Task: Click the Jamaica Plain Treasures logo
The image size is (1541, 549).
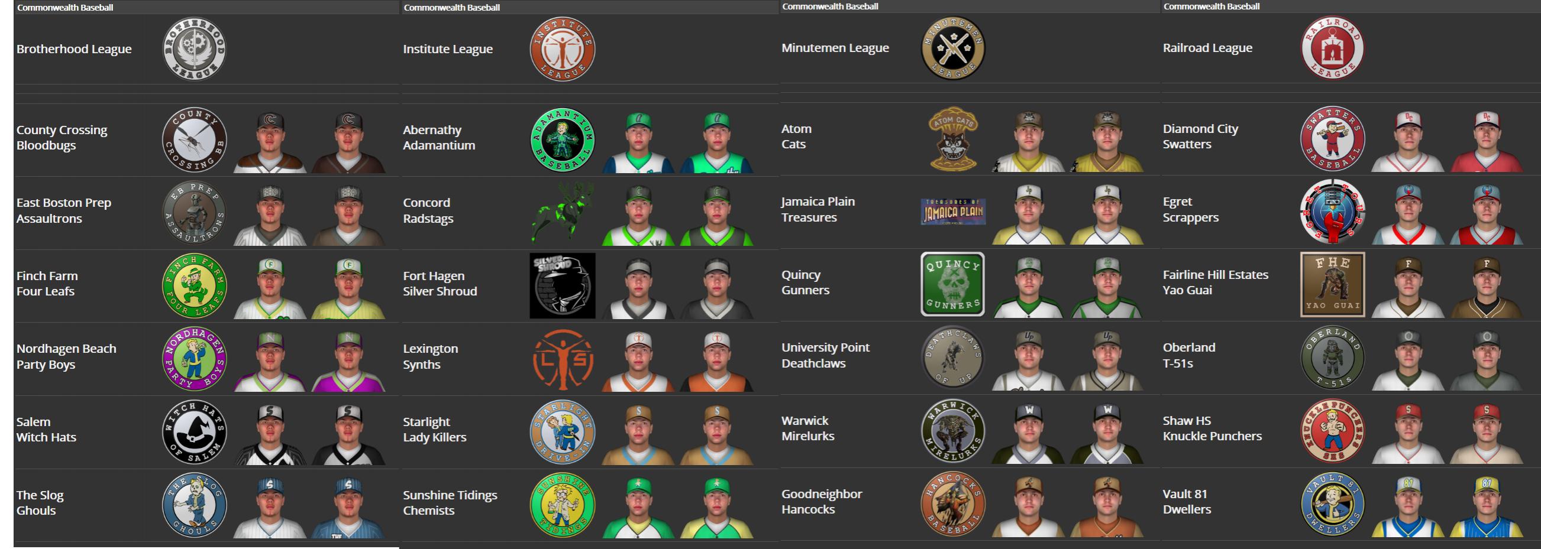Action: [x=953, y=212]
